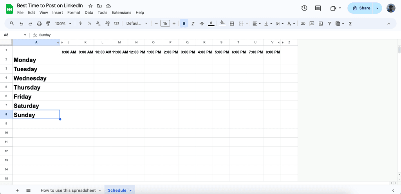Open the vertical align dropdown

pyautogui.click(x=268, y=23)
